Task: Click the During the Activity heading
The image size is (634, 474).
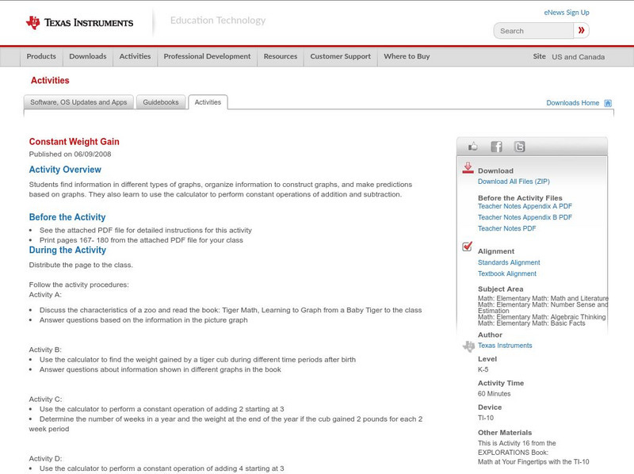Action: pos(67,250)
